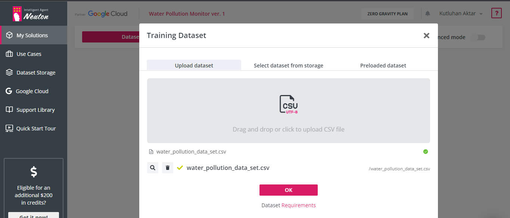The width and height of the screenshot is (510, 218).
Task: Open Dataset Storage in sidebar
Action: [x=35, y=73]
